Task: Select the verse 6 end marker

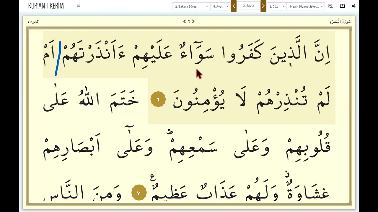Action: click(158, 100)
